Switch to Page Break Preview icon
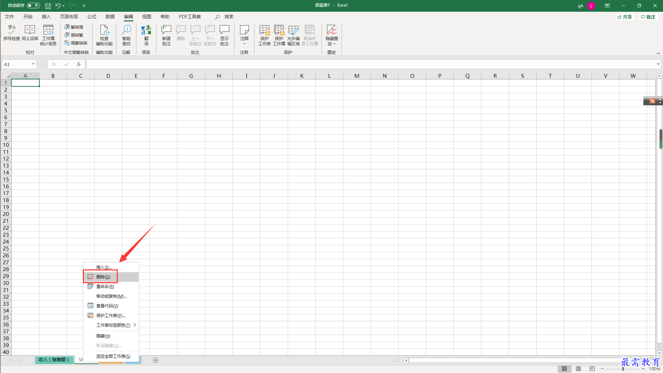The height and width of the screenshot is (373, 663). coord(592,369)
